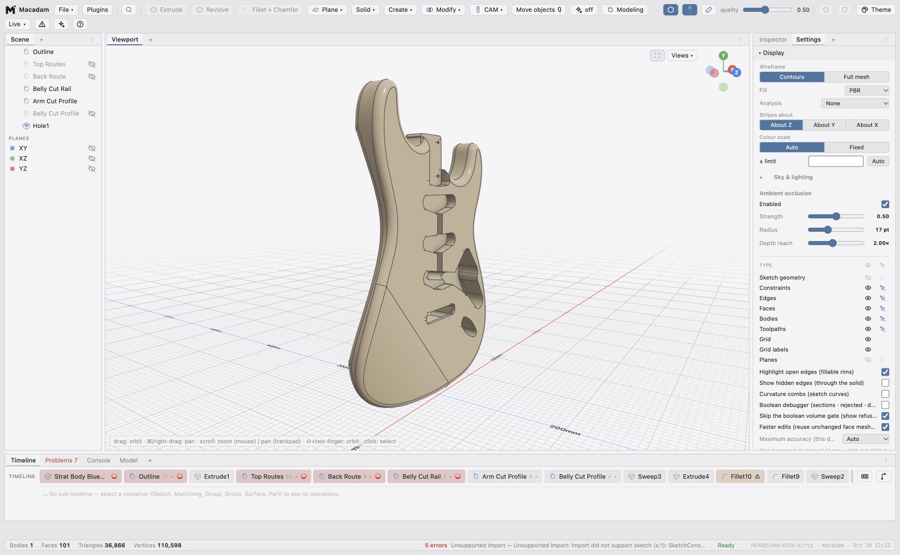Adjust the quality slider
900x555 pixels.
767,10
